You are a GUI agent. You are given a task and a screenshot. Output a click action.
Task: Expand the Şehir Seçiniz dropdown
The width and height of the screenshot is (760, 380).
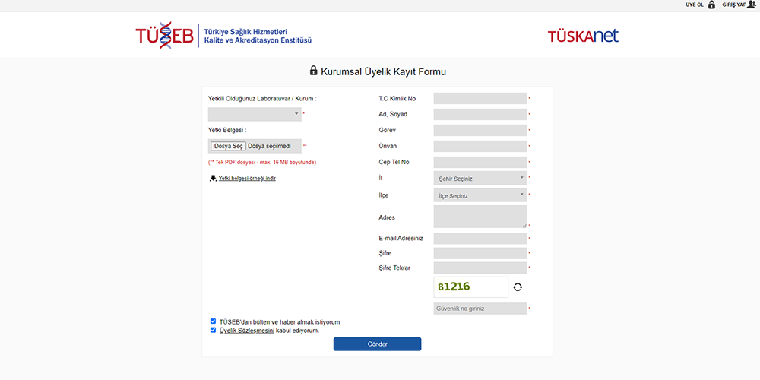[480, 178]
